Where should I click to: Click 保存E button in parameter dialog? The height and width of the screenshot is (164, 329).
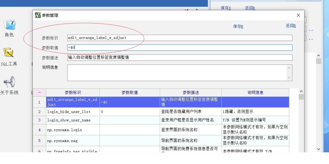(x=238, y=27)
